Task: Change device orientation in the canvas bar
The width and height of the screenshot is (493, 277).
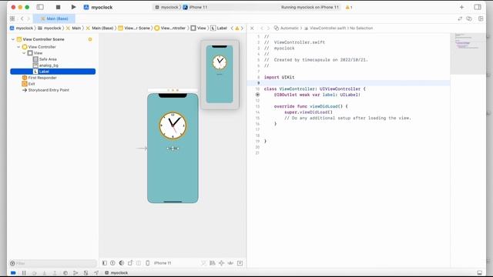Action: coord(130,263)
